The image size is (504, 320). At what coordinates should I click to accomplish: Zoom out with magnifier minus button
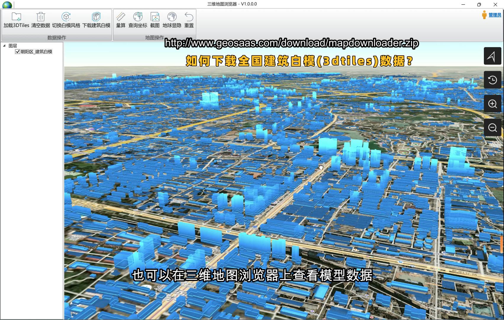click(492, 127)
